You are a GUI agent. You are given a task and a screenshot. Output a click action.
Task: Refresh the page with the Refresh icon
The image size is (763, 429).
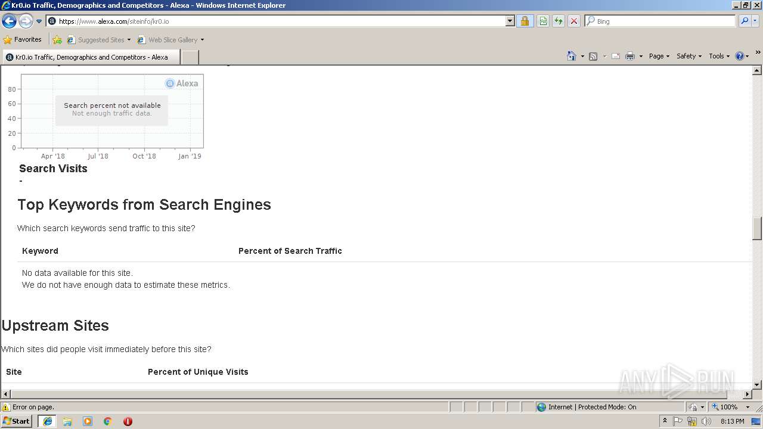click(559, 21)
